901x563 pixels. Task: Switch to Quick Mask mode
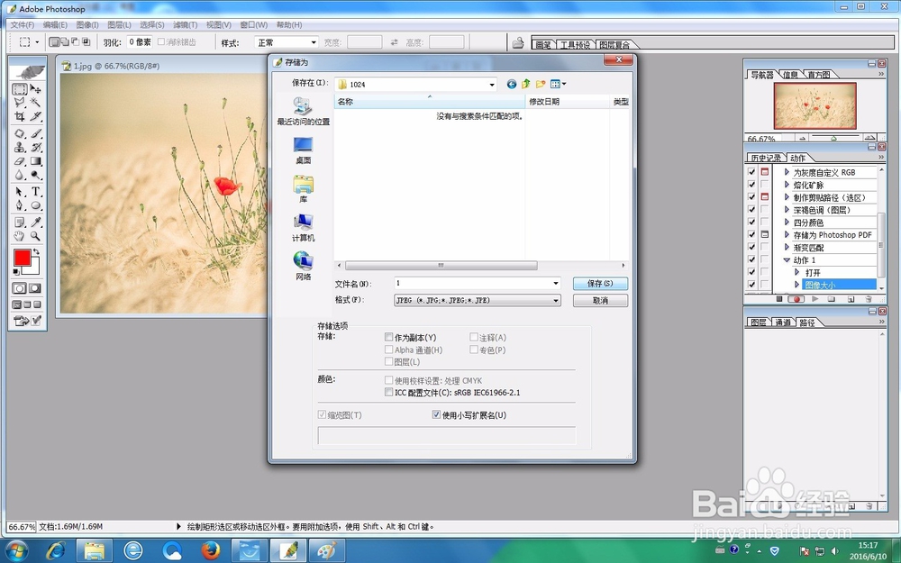35,288
